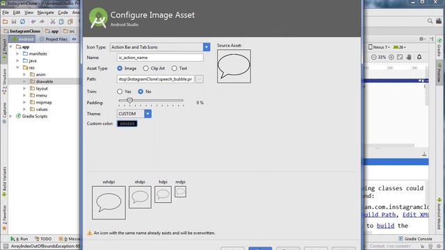The image size is (445, 250).
Task: Click the zoom in icon in Preview
Action: [x=391, y=57]
